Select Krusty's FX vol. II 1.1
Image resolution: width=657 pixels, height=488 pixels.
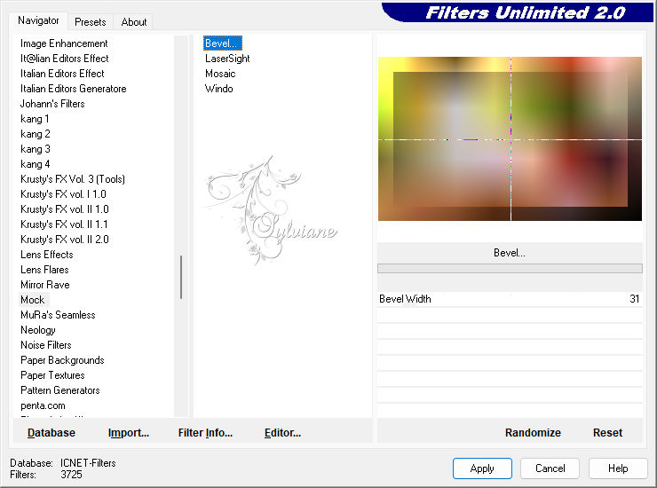(x=64, y=224)
